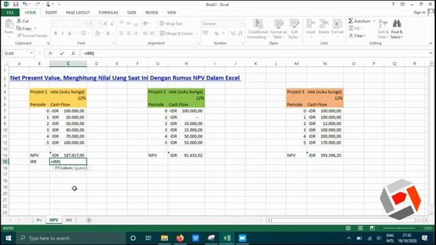The width and height of the screenshot is (436, 245).
Task: Open File Explorer from taskbar
Action: 164,238
